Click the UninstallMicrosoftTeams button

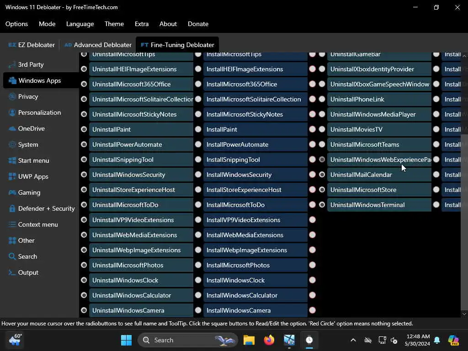pyautogui.click(x=379, y=144)
